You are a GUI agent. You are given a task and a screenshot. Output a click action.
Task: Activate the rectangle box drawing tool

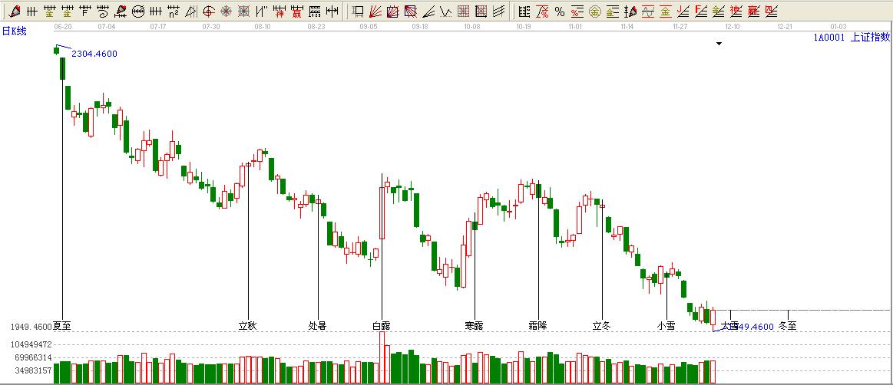tap(358, 12)
